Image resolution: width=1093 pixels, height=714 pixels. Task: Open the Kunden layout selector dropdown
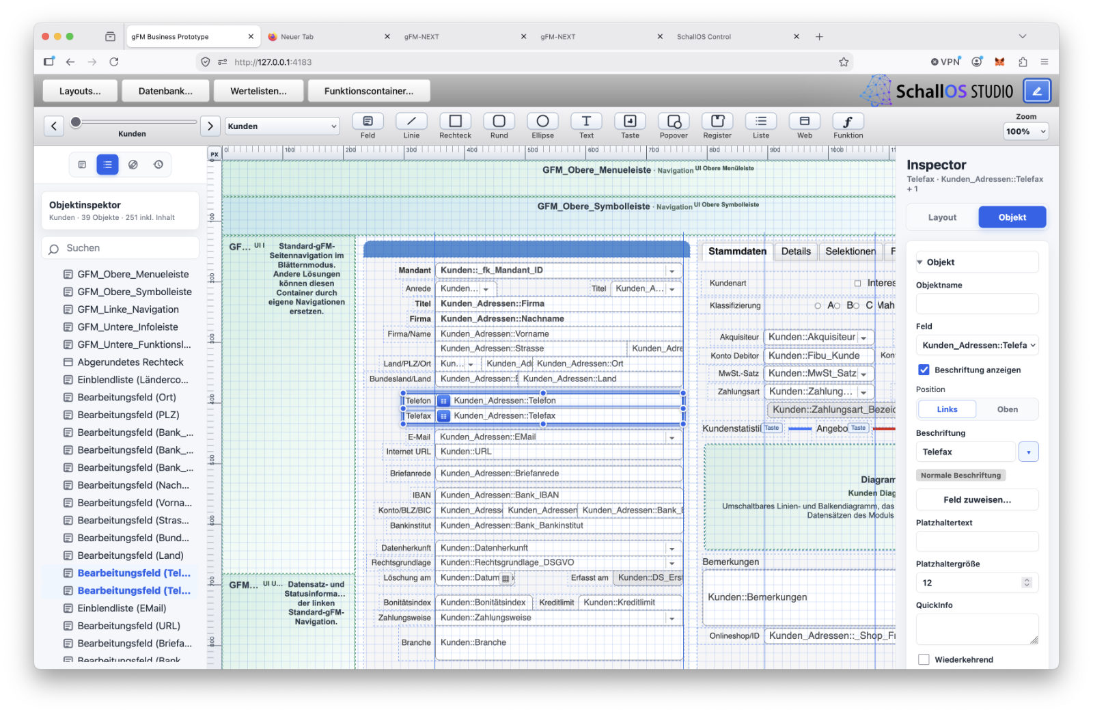tap(282, 126)
